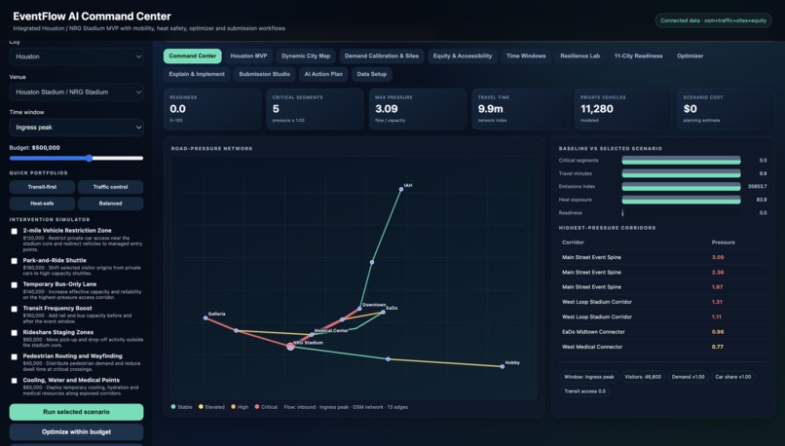Screen dimensions: 785x446
Task: Enable Rideshare Staging Zones checkbox
Action: [14, 333]
